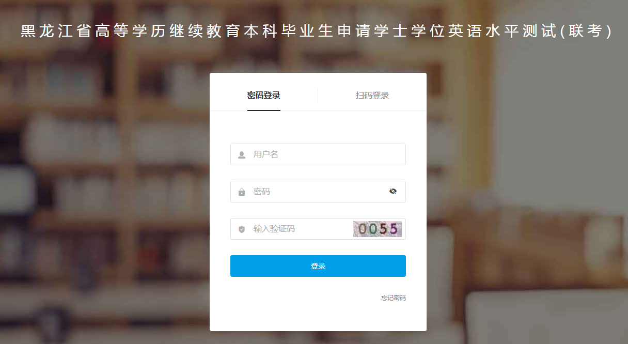
Task: Click the first 0 digit in the captcha
Action: click(x=362, y=229)
